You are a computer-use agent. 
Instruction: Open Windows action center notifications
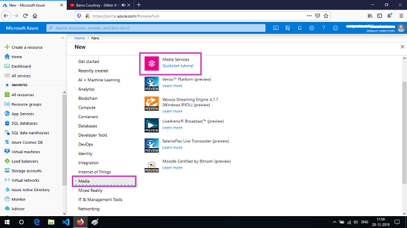click(x=397, y=222)
